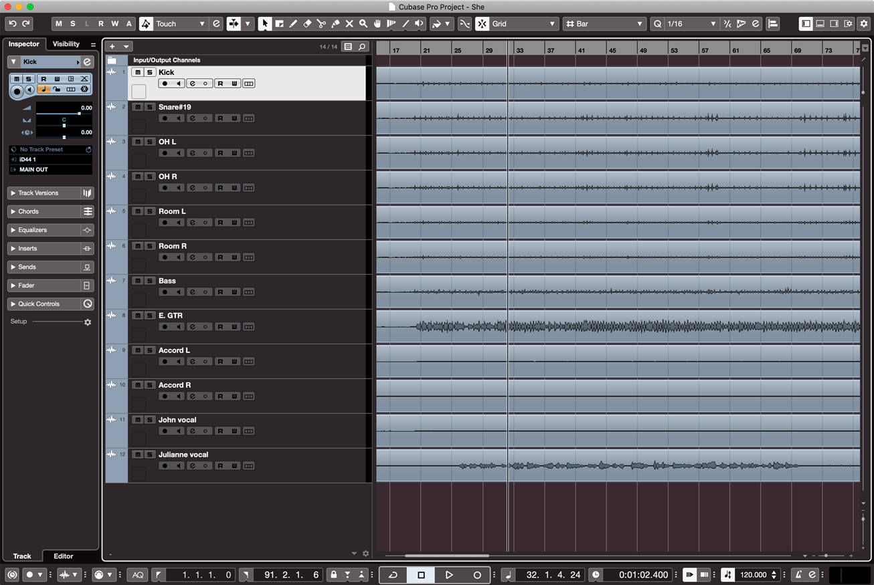Switch to the Track tab at bottom
874x585 pixels.
pos(22,556)
